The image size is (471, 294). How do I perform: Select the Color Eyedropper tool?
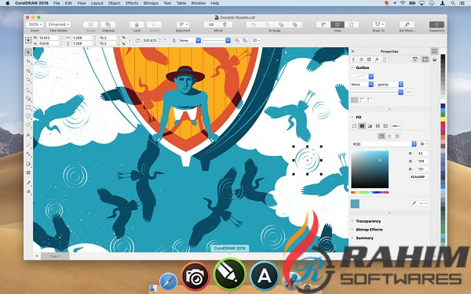(28, 183)
